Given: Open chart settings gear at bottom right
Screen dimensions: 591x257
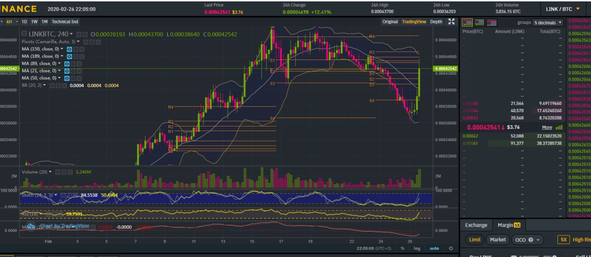Looking at the screenshot, I should 451,248.
